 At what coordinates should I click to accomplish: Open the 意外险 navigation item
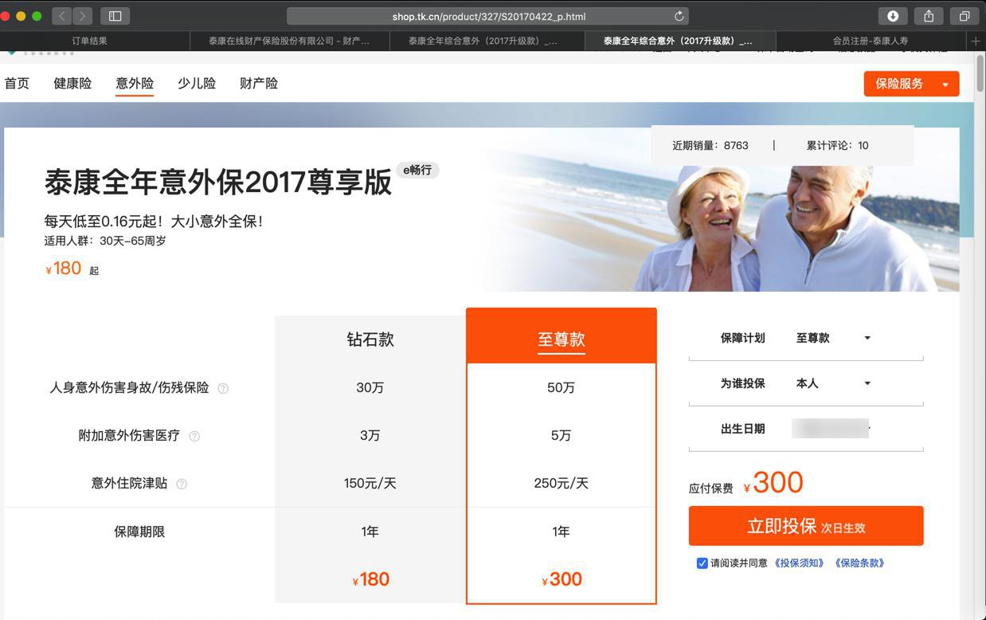coord(135,84)
